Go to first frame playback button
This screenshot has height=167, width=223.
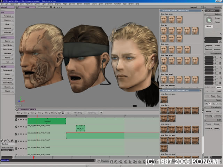click(x=120, y=161)
